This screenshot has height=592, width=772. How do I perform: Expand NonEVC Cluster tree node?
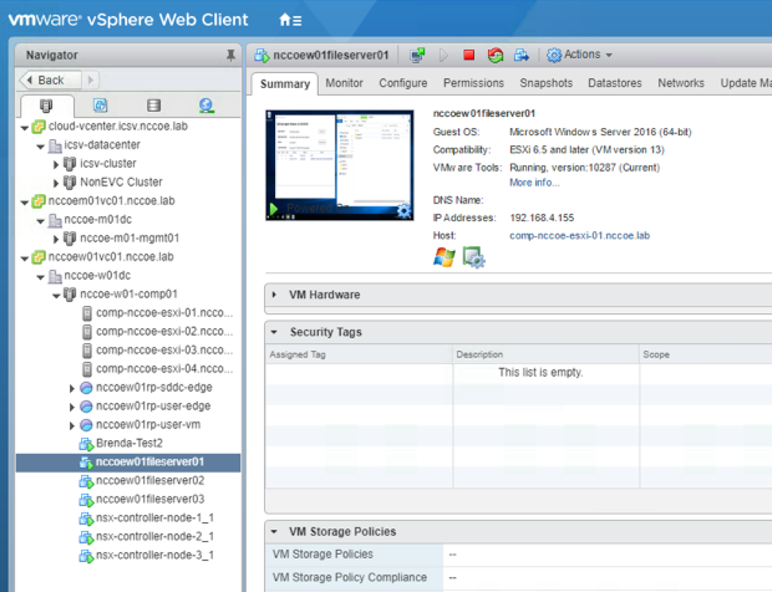click(x=56, y=184)
